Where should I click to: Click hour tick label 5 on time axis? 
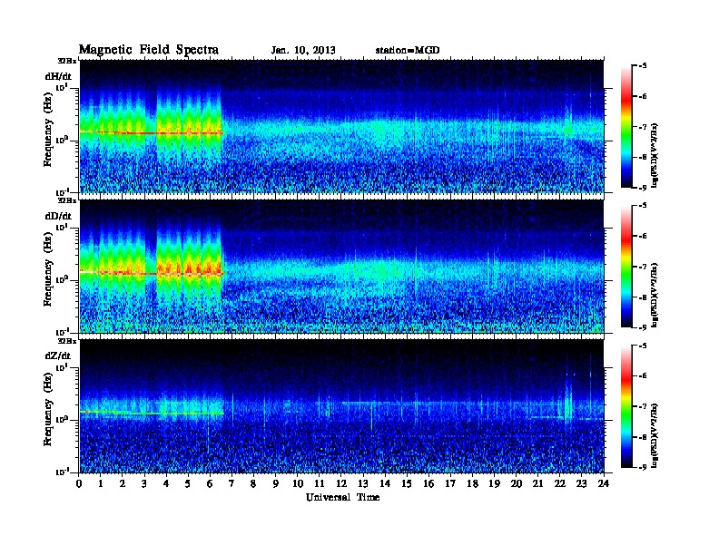(x=188, y=484)
